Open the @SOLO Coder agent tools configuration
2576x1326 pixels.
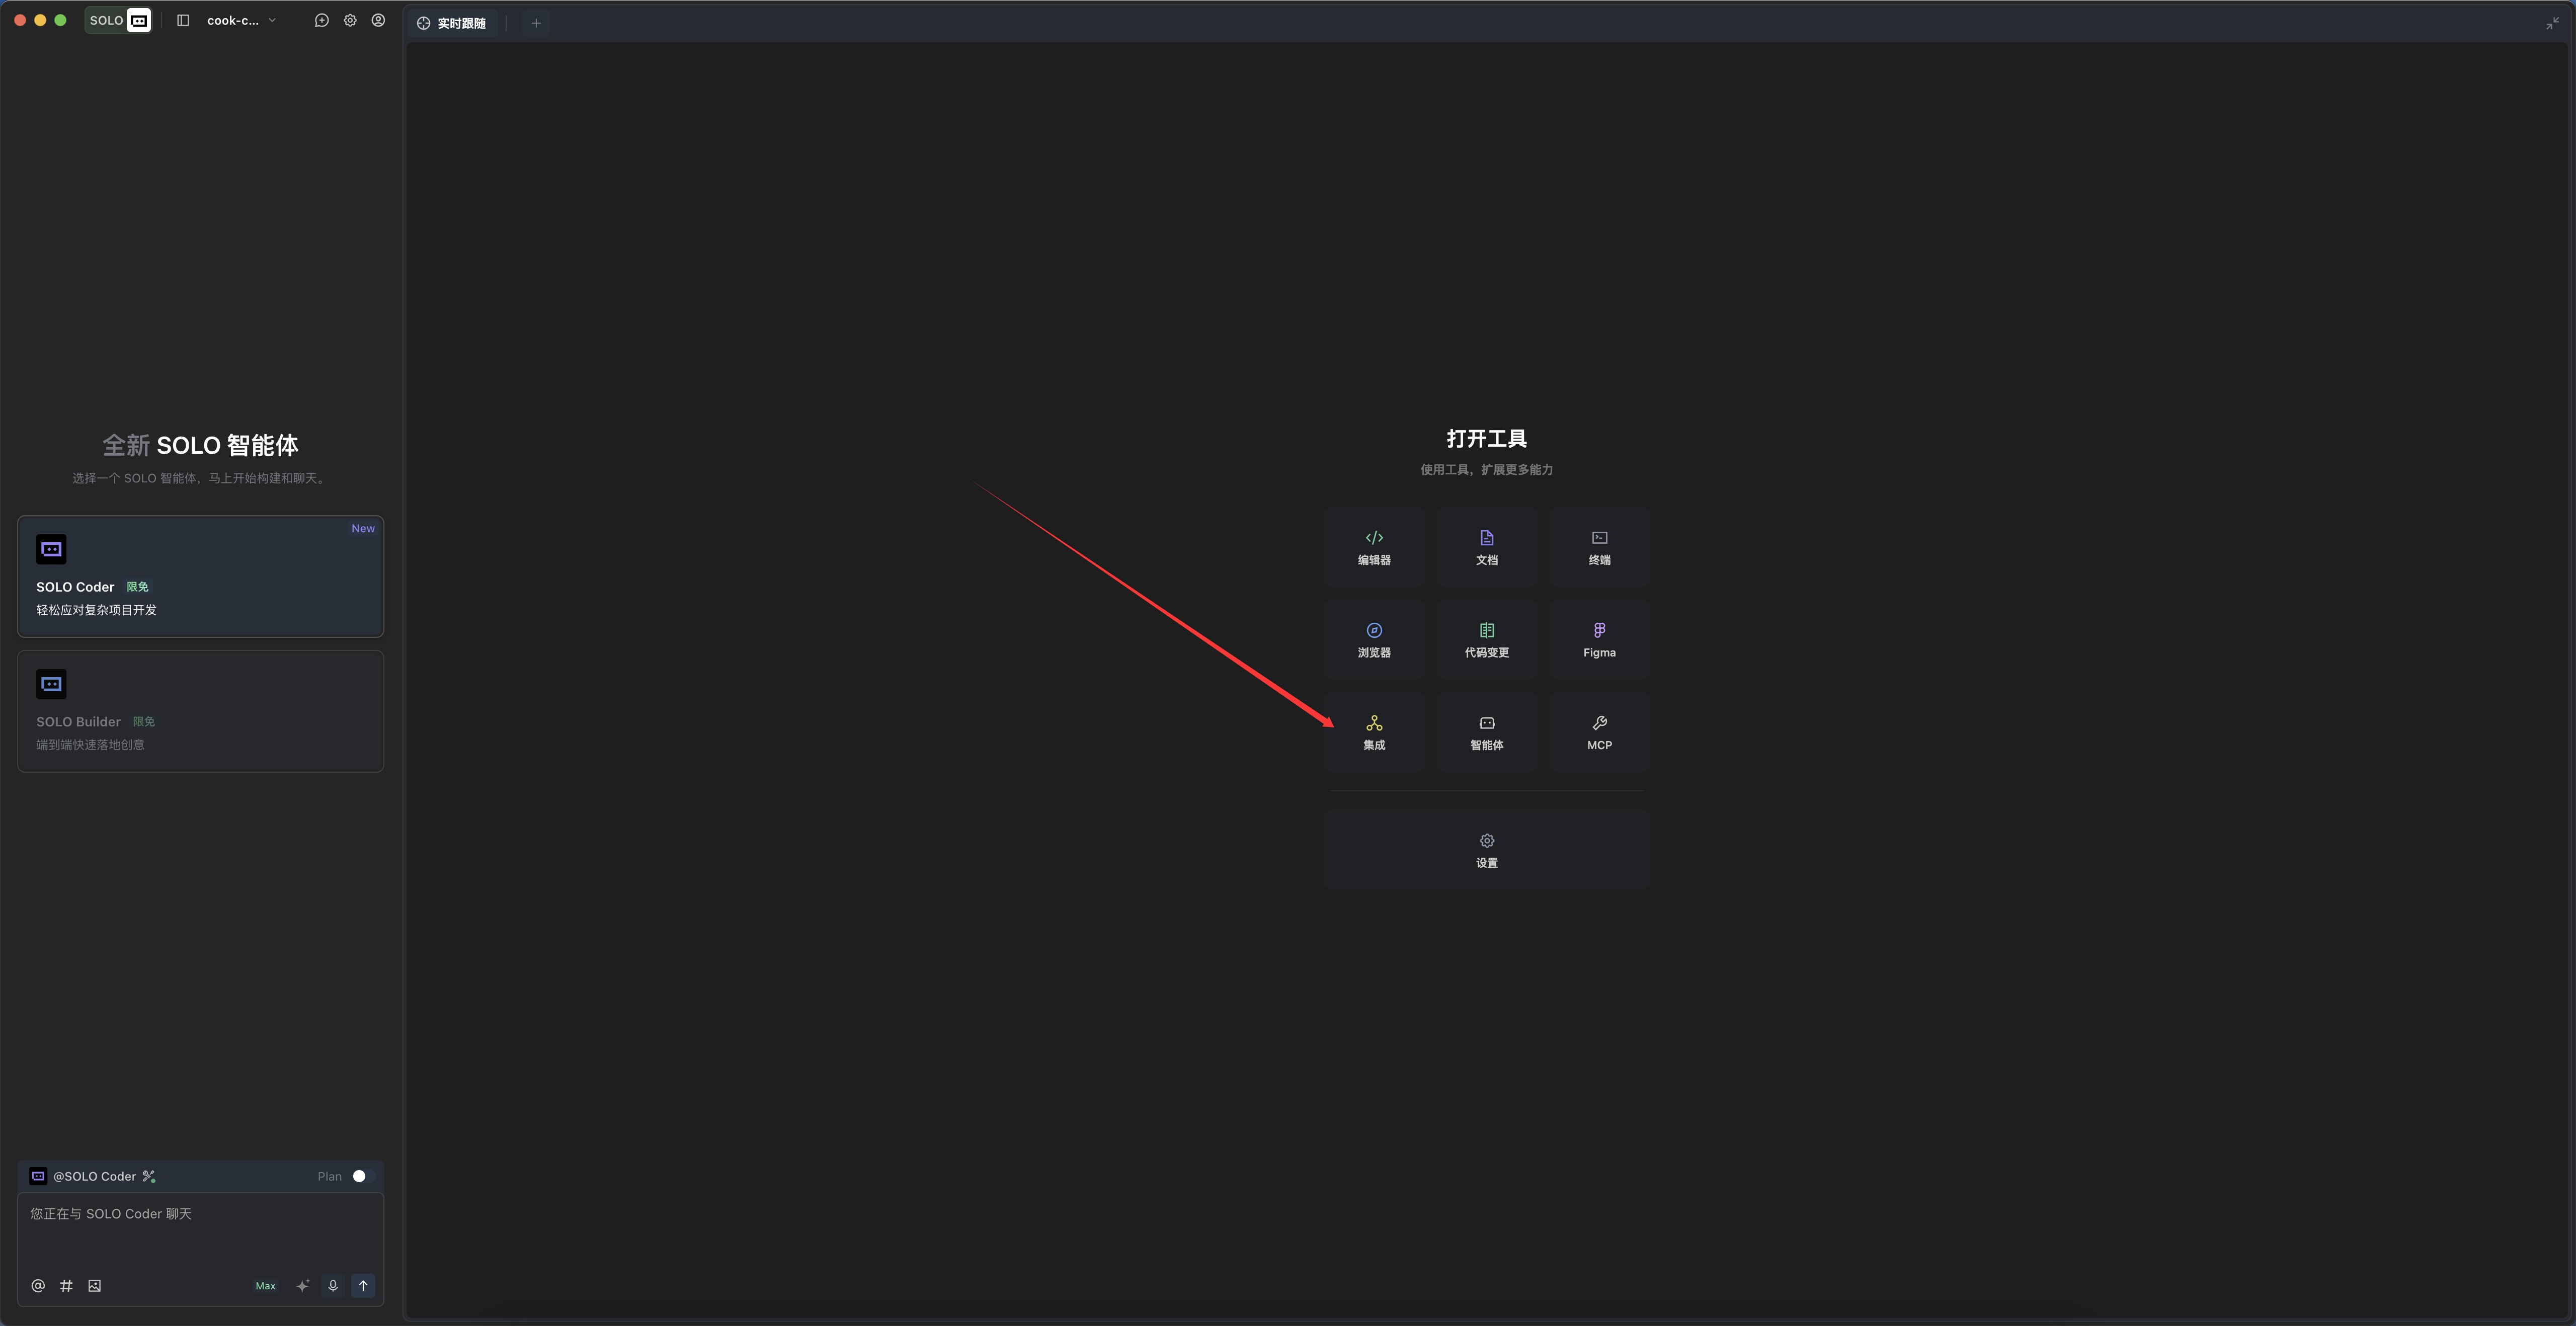coord(149,1176)
